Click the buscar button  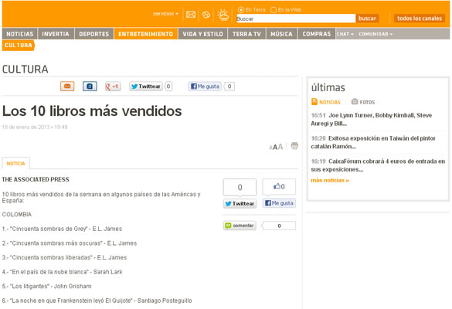click(x=367, y=19)
